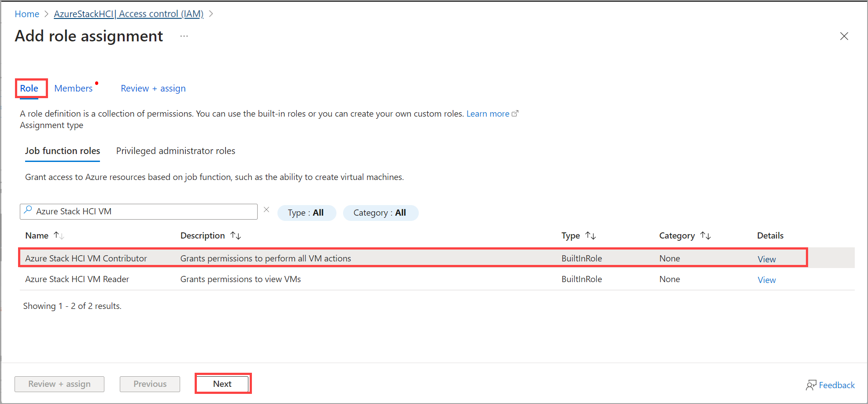Screen dimensions: 868x404
Task: Go to the Home breadcrumb
Action: coord(27,14)
